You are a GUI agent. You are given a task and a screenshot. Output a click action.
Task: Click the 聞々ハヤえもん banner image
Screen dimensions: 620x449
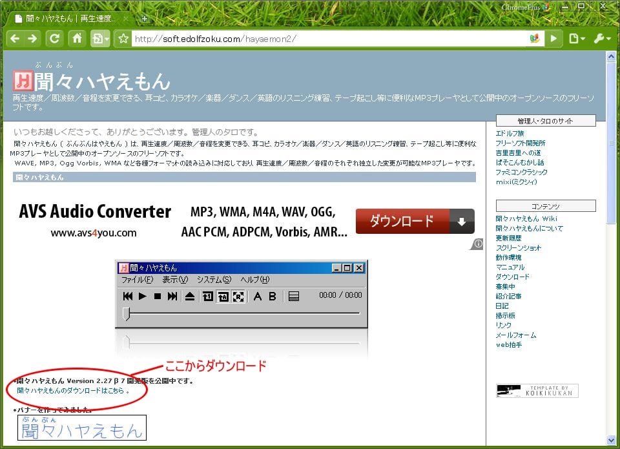[82, 428]
